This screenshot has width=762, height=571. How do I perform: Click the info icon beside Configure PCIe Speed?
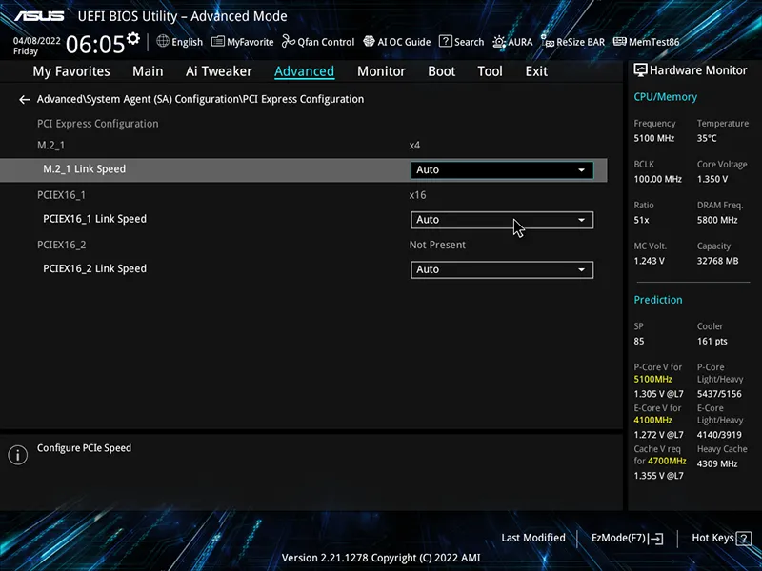[x=17, y=455]
